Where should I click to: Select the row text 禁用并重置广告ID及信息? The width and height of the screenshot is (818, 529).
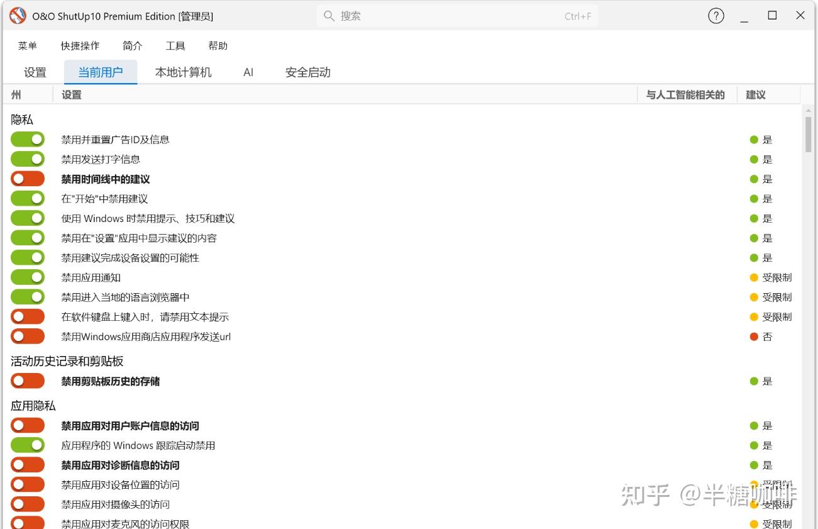pyautogui.click(x=116, y=140)
